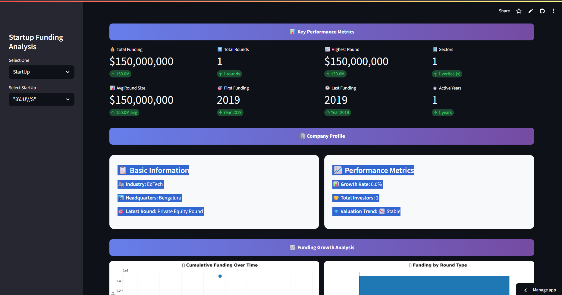Click the clipboard icon beside Basic Information
This screenshot has height=295, width=562.
[123, 170]
